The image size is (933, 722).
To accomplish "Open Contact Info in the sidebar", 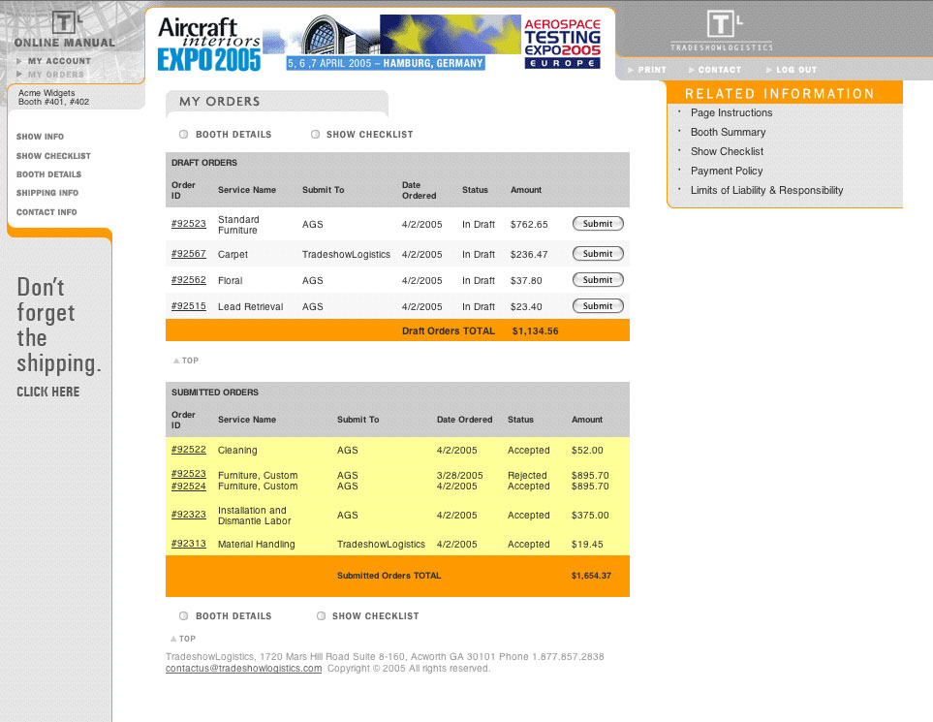I will (x=47, y=212).
